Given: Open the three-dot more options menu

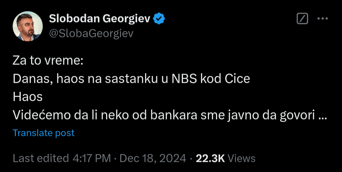Looking at the screenshot, I should point(322,19).
